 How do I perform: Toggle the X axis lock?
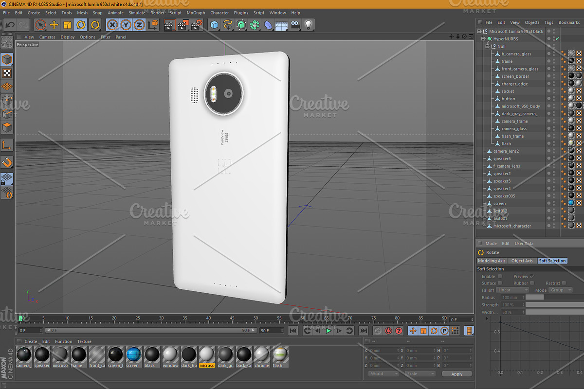point(112,25)
